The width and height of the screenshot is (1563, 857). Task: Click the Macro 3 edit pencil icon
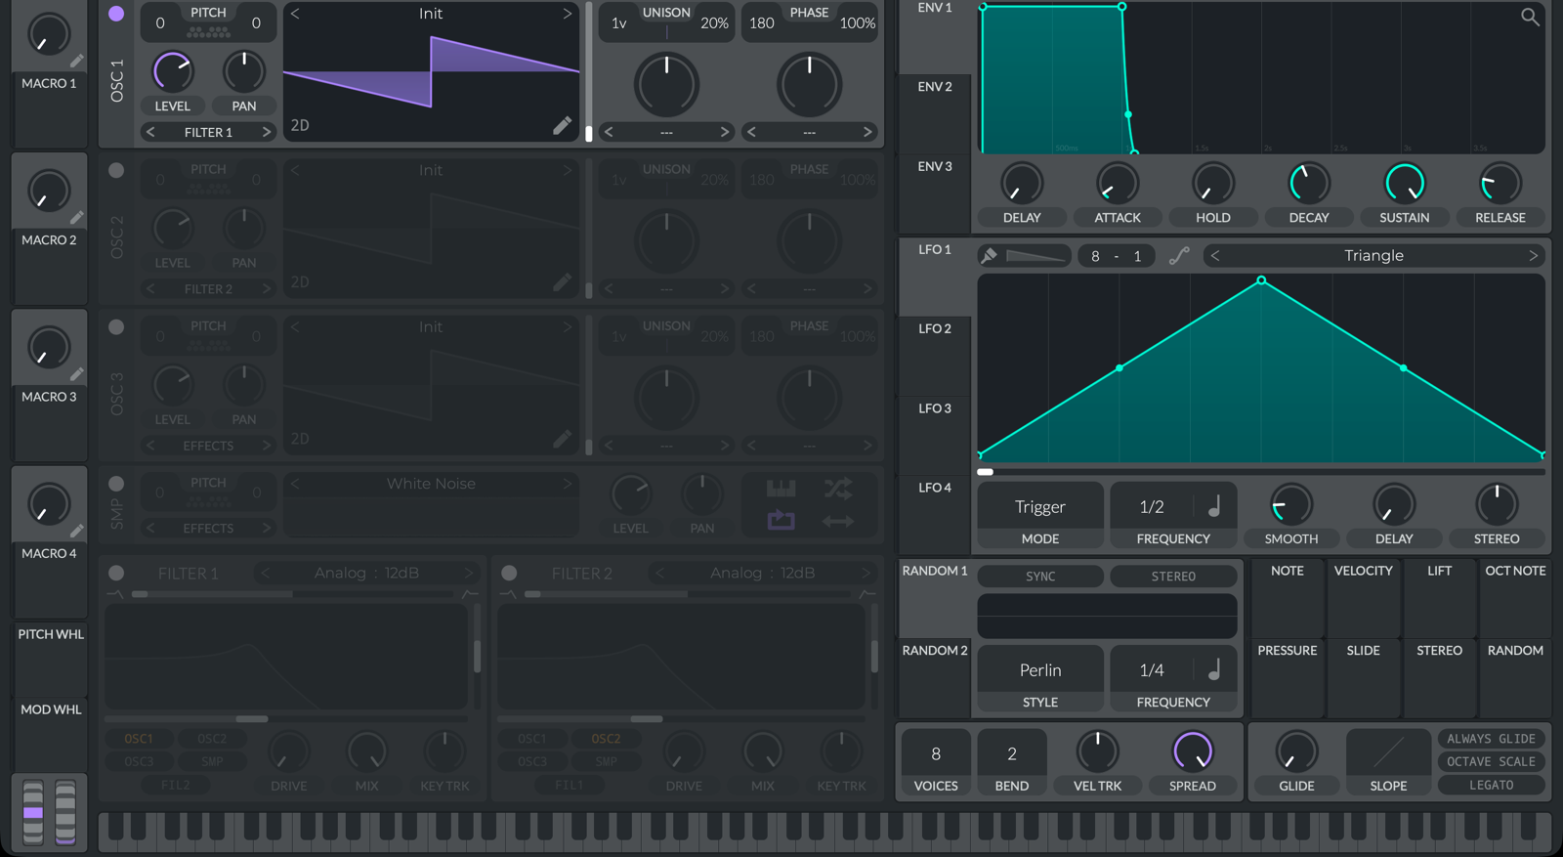point(76,374)
